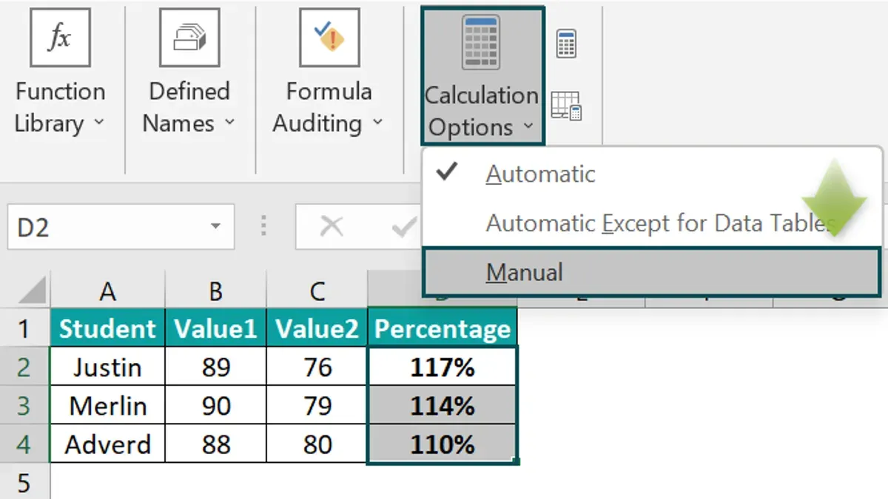Image resolution: width=888 pixels, height=499 pixels.
Task: Click the cell with value 79
Action: tap(317, 405)
